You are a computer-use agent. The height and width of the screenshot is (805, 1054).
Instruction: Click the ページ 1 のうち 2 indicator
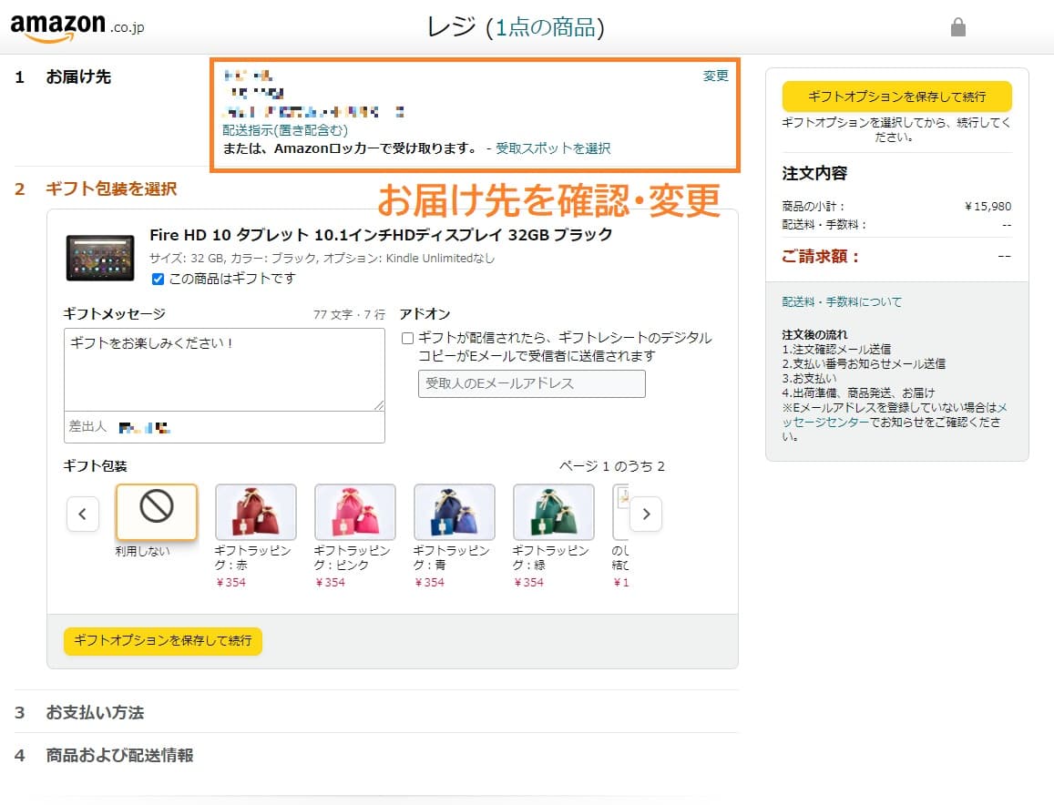tap(611, 466)
